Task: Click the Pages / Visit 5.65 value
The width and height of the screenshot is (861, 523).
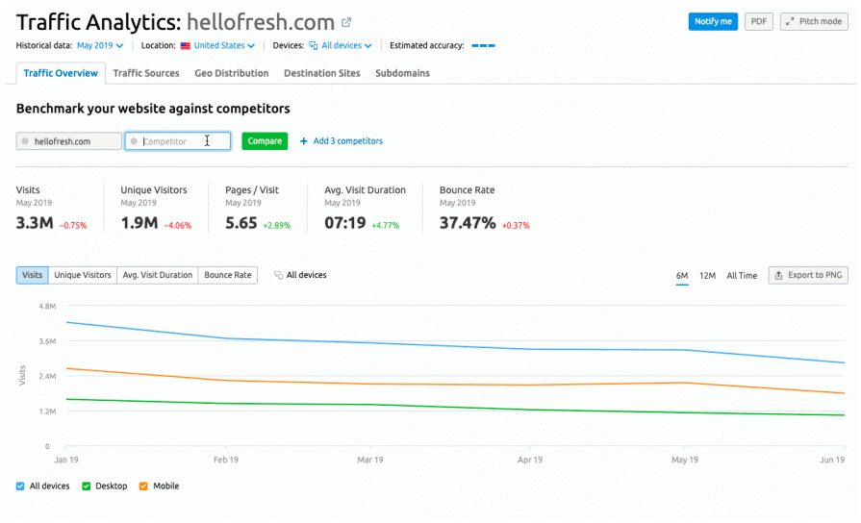Action: (x=241, y=223)
